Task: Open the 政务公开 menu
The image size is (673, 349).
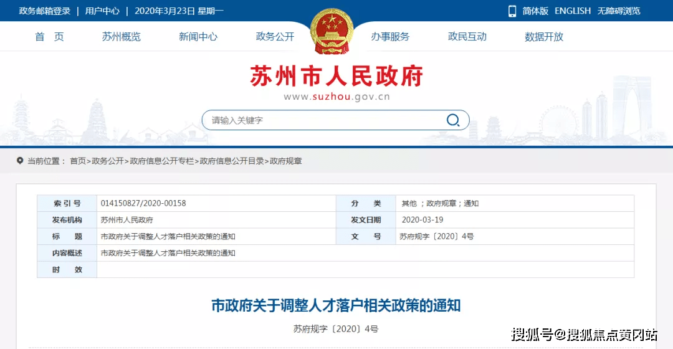Action: point(275,37)
